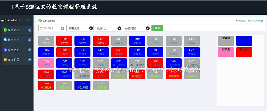Select red classroom tile B603
This screenshot has height=111, width=267.
pos(155,63)
